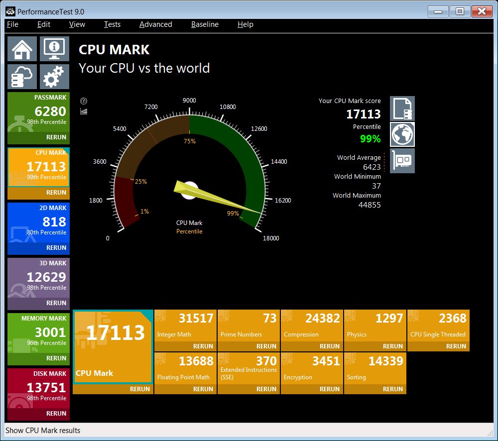Click the globe world comparison icon
The height and width of the screenshot is (441, 498).
pos(402,134)
